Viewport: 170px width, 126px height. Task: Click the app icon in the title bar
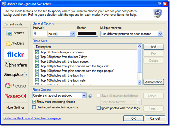click(4, 4)
